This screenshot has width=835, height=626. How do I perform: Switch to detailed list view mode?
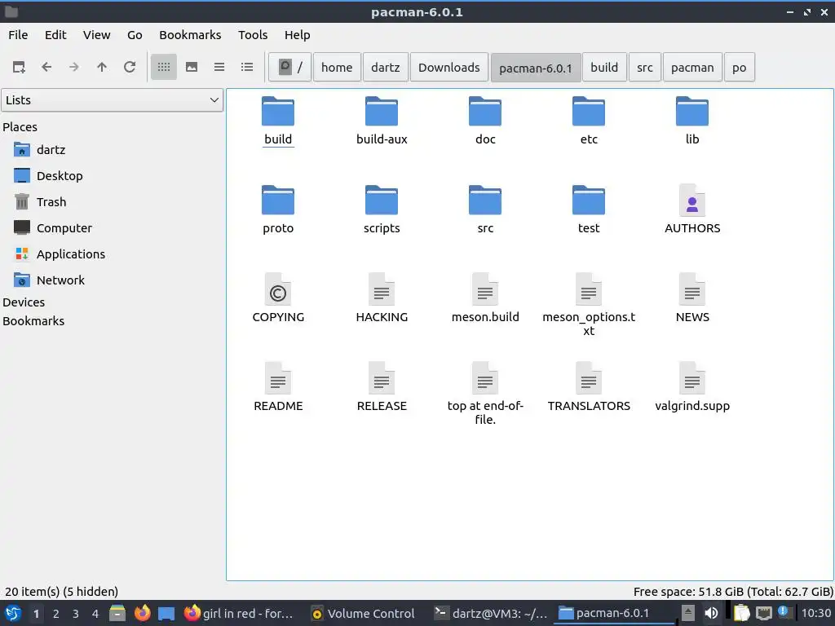[x=247, y=67]
